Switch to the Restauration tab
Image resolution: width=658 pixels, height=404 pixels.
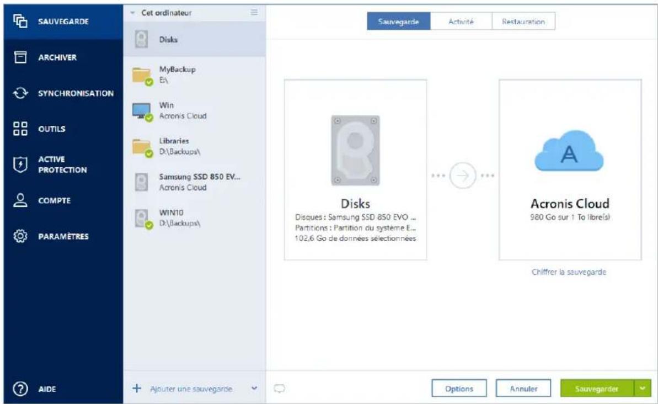coord(523,22)
